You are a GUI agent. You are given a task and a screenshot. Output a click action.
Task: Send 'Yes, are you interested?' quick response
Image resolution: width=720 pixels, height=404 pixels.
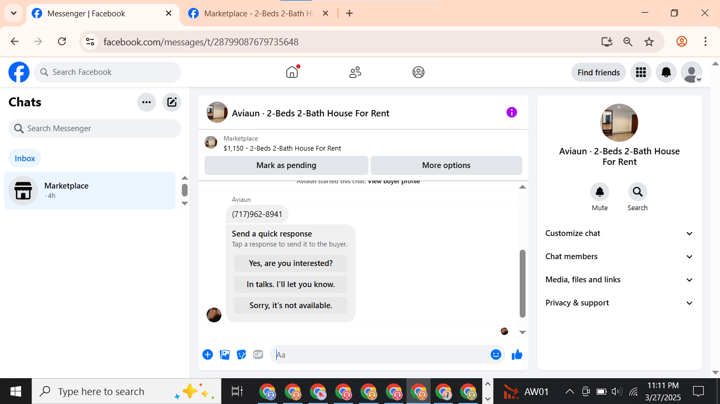(x=291, y=263)
